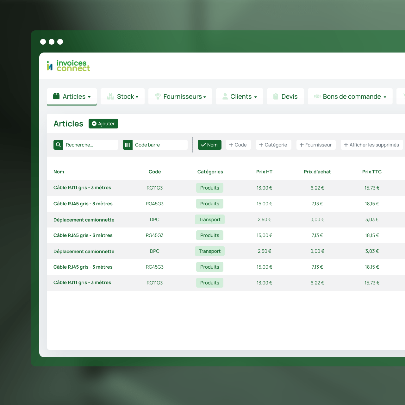The height and width of the screenshot is (405, 405).
Task: Expand the Clients dropdown arrow
Action: (256, 97)
